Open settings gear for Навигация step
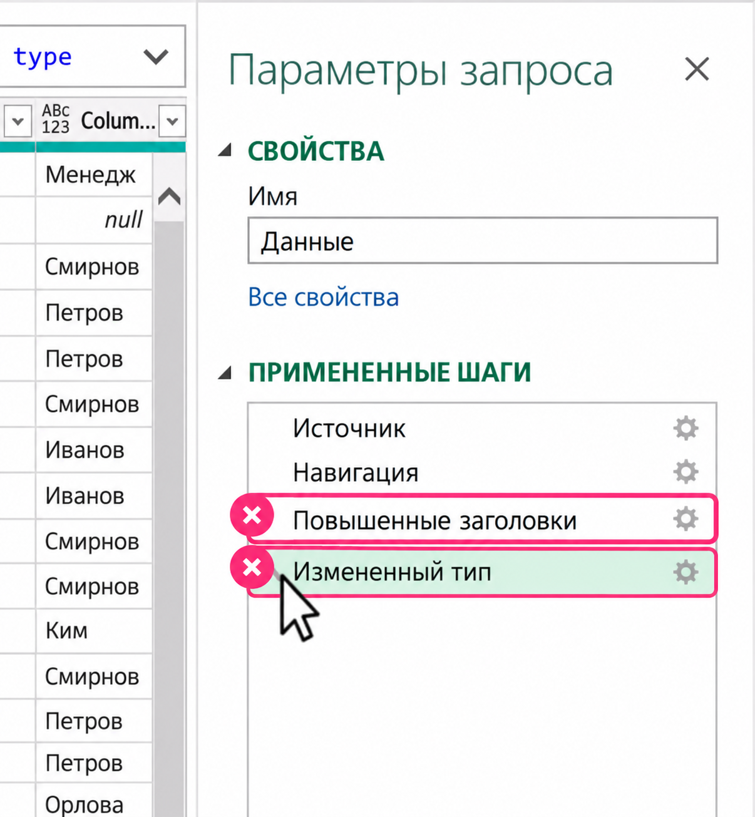 (686, 472)
